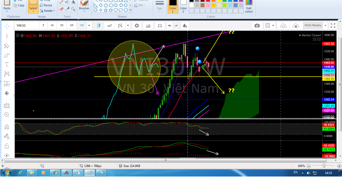Toggle hide all drawings eye icon

[x=7, y=155]
